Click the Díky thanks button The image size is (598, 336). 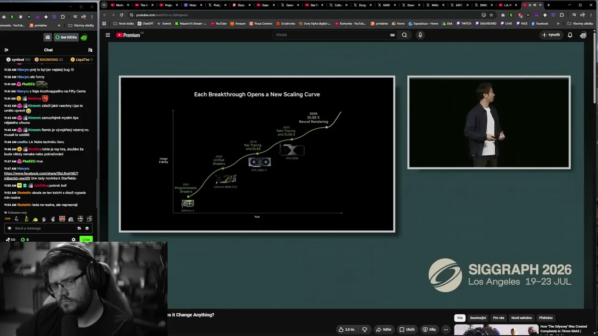(429, 329)
